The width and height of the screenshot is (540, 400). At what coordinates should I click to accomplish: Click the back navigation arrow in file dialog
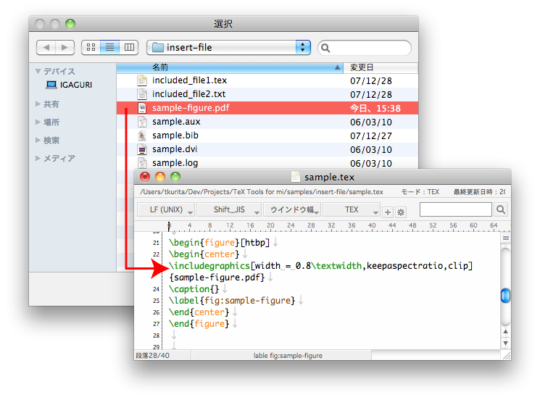click(x=46, y=48)
